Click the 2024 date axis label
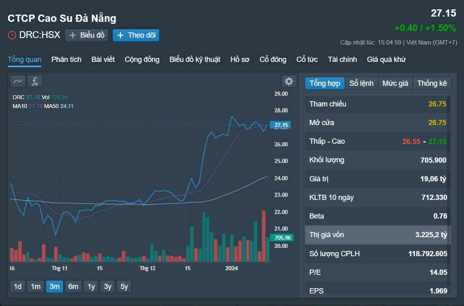 coord(232,268)
